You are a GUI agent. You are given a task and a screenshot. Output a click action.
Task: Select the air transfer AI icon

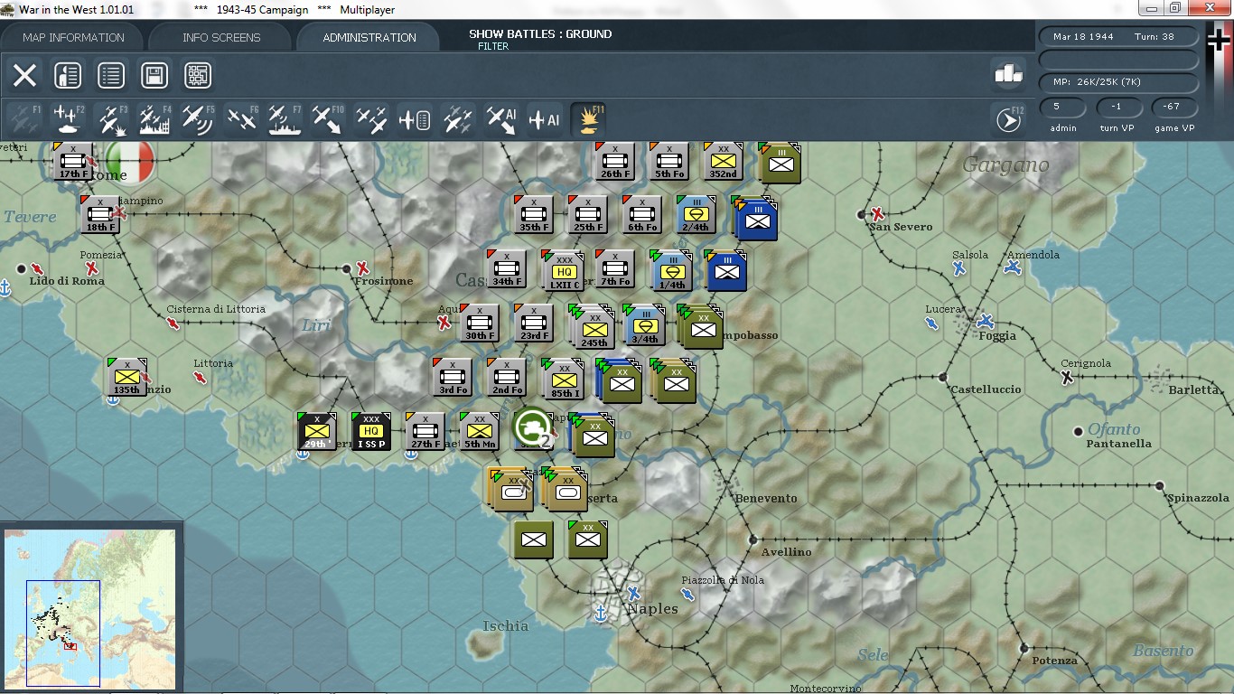point(501,119)
